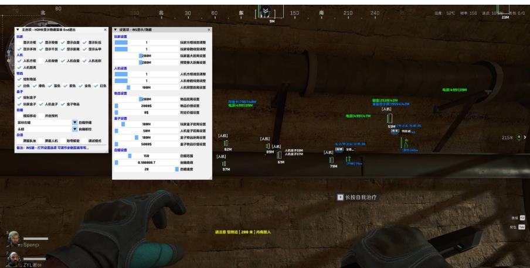Toggle the 显示队伍 checkbox

coord(84,43)
